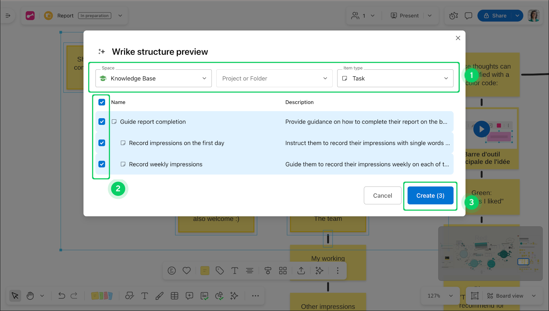
Task: Select the text tool in bottom toolbar
Action: [145, 296]
